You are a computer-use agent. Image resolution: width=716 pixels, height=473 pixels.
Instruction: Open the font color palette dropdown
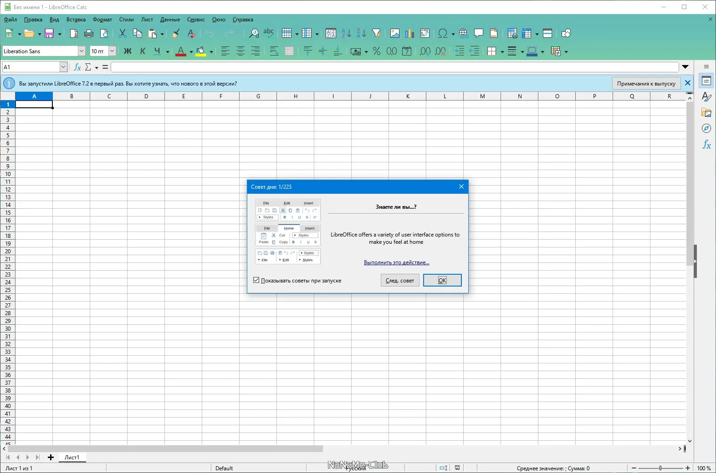pos(191,52)
